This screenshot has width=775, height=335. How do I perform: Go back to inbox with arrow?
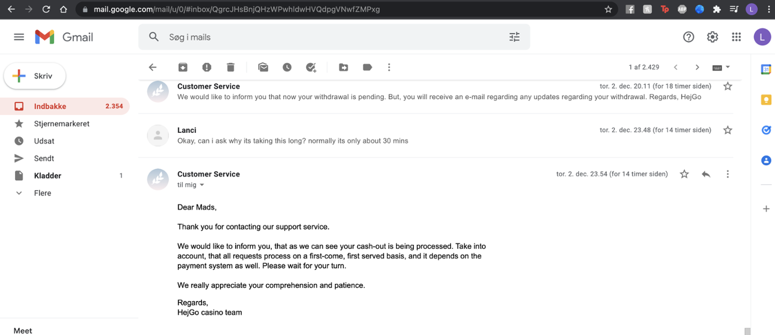coord(152,67)
